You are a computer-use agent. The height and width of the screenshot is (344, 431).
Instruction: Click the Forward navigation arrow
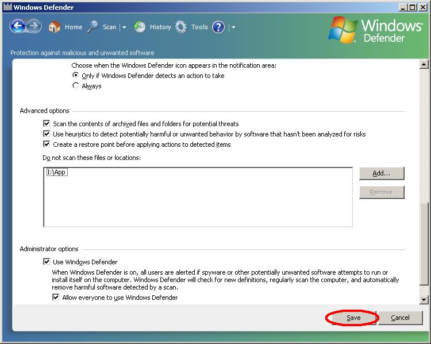[x=34, y=26]
